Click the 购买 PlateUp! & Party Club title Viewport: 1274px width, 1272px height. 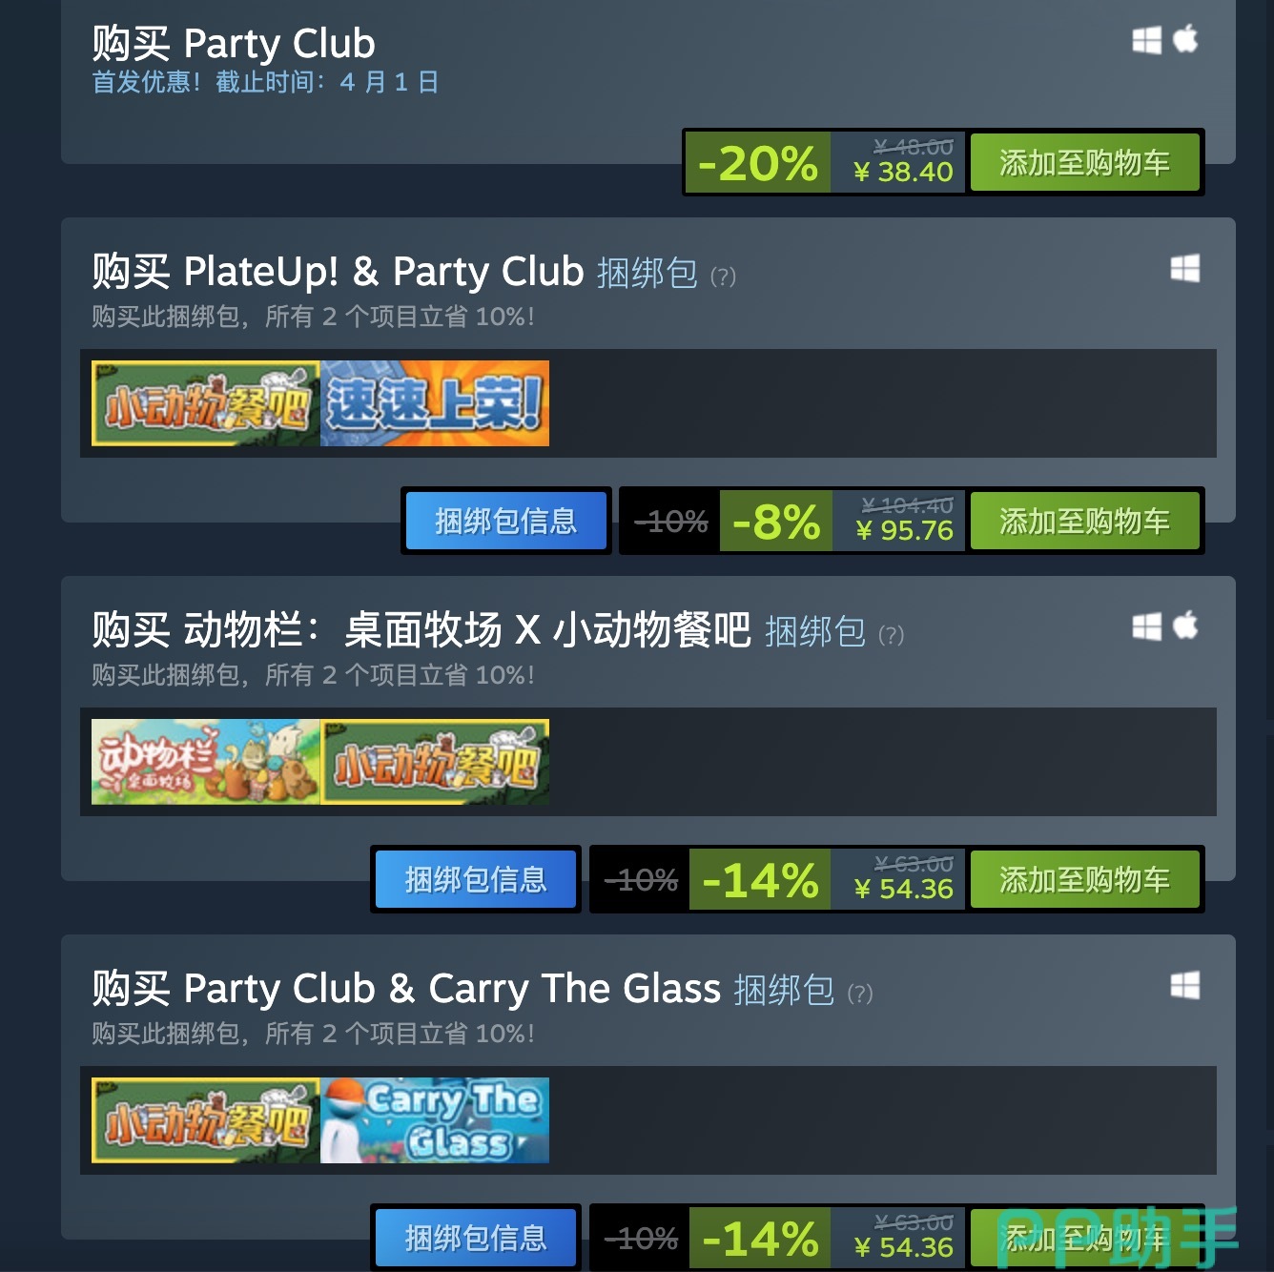pyautogui.click(x=338, y=272)
